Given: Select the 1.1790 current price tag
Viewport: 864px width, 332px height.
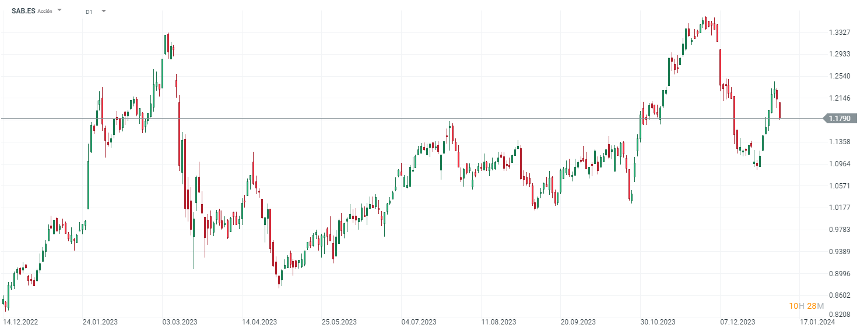Looking at the screenshot, I should point(840,119).
